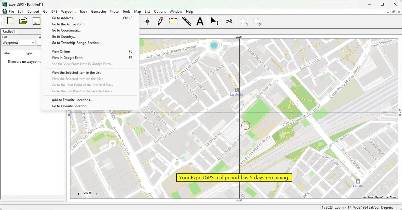This screenshot has height=210, width=402.
Task: Click the OpenStreetMap attribution link
Action: 385,197
